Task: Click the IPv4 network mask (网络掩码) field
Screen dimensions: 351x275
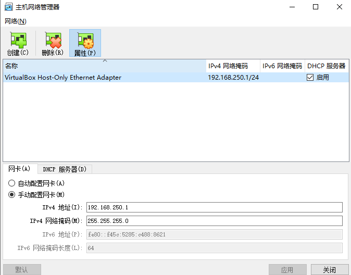Action: pos(214,221)
